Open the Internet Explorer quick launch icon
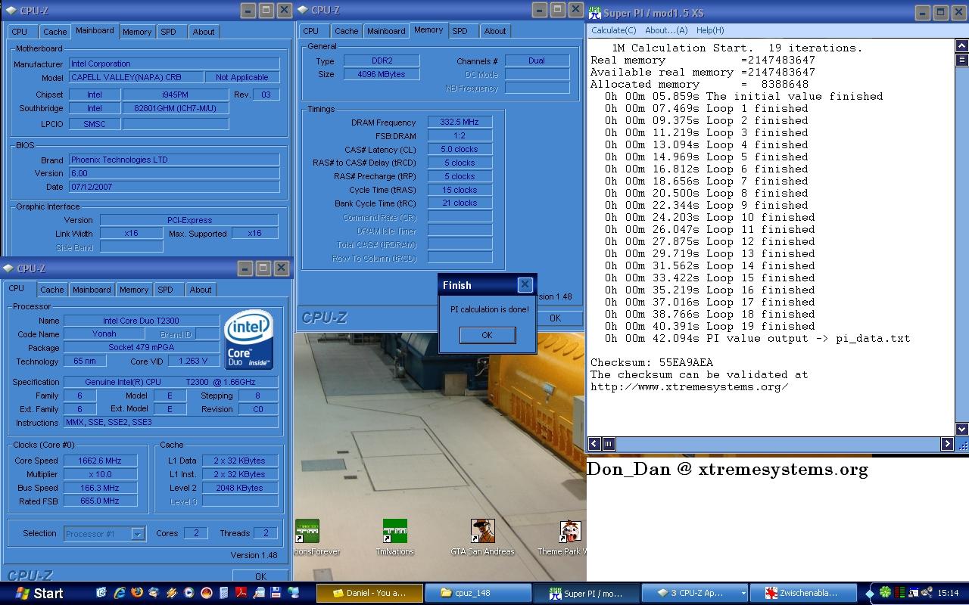The height and width of the screenshot is (605, 969). [x=120, y=592]
